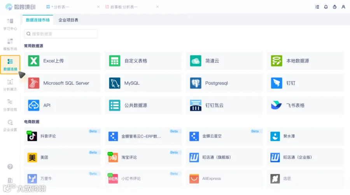Screen dimensions: 350x195
Task: Open the 分享给我 sidebar item
Action: click(x=10, y=105)
